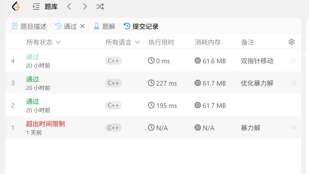Click the 消耗内存 column header
The height and width of the screenshot is (174, 309).
pos(208,42)
